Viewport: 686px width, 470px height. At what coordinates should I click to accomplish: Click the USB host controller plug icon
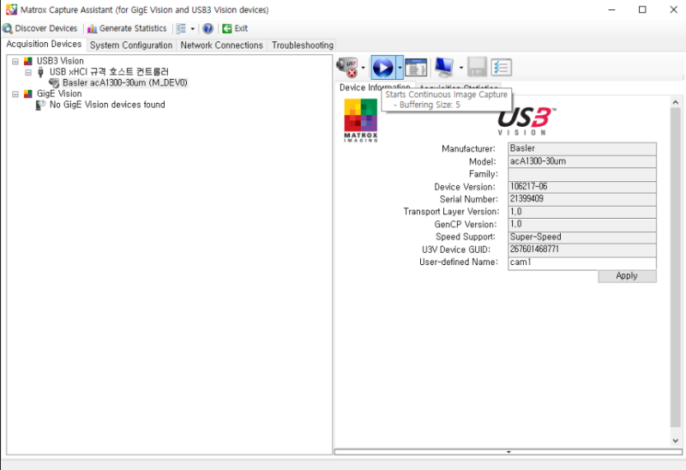[x=40, y=72]
